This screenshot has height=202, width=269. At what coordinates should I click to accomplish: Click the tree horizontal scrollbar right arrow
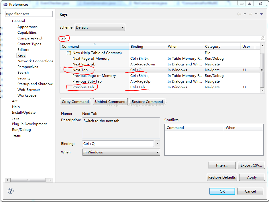pyautogui.click(x=50, y=180)
